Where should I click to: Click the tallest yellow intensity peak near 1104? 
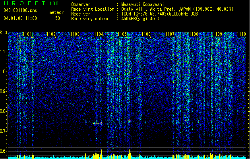pos(101,153)
